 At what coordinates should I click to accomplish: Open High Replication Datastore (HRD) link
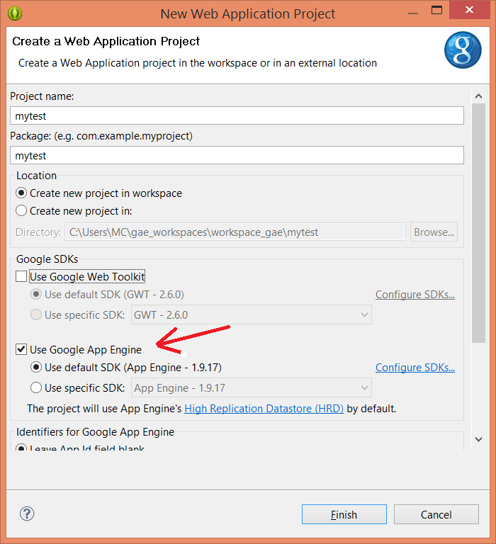click(264, 409)
